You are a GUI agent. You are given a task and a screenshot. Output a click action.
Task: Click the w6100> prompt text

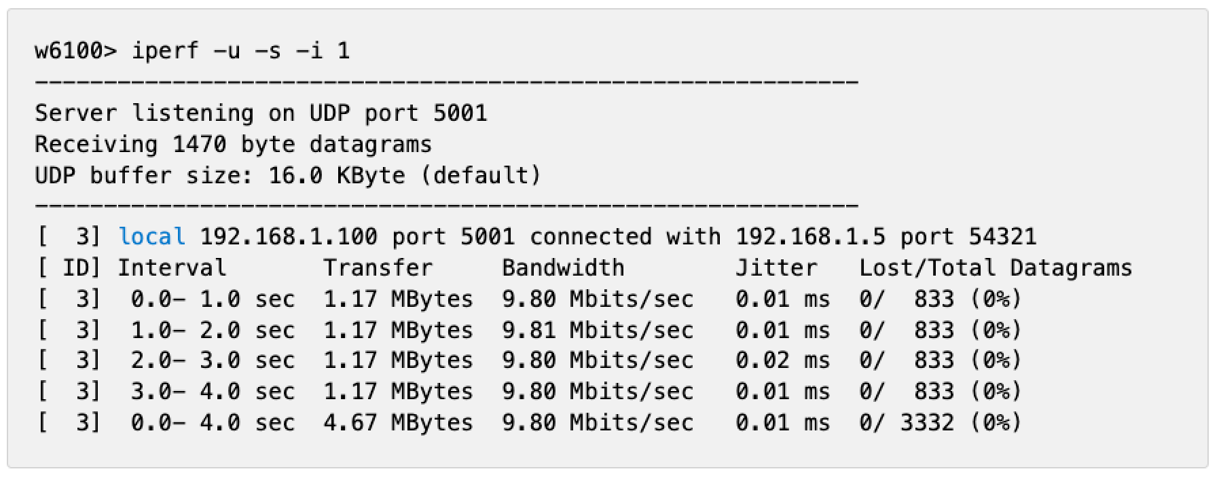pyautogui.click(x=75, y=51)
